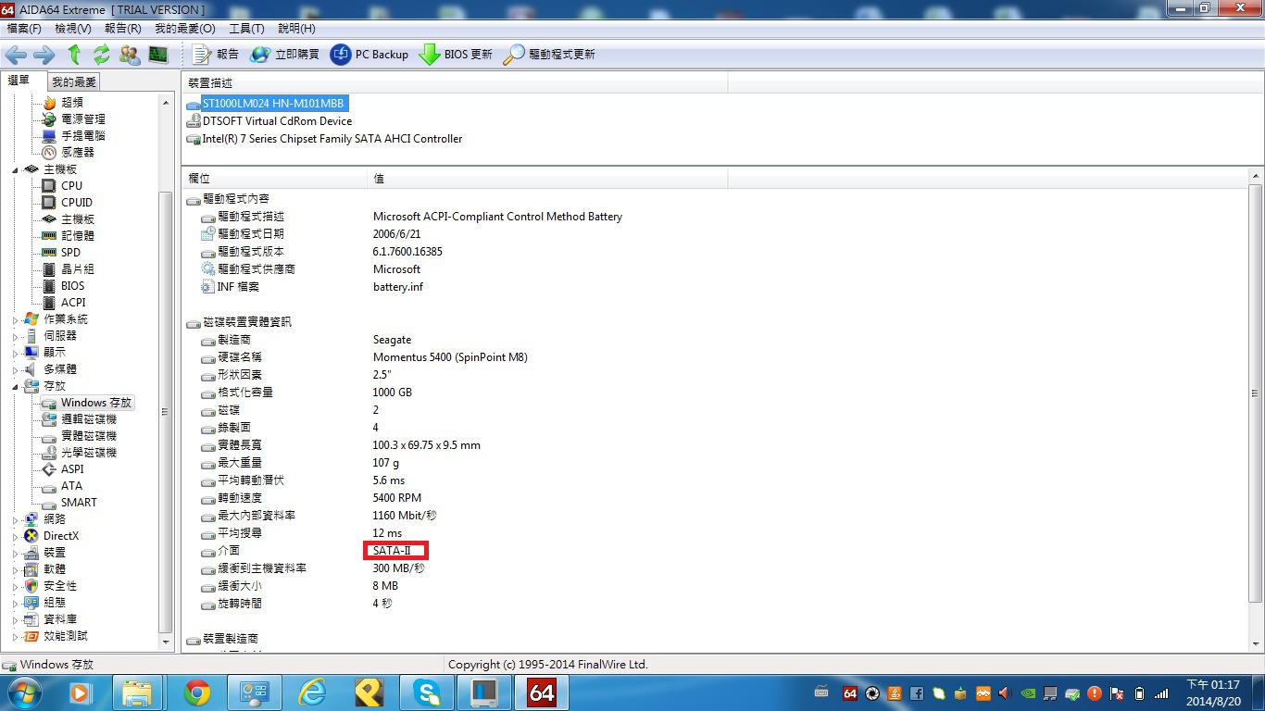This screenshot has width=1265, height=711.
Task: Expand the 多媒體 tree node
Action: 15,369
